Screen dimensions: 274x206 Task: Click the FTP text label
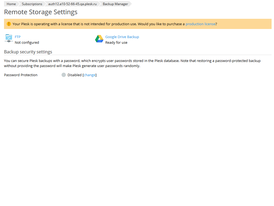[x=17, y=37]
